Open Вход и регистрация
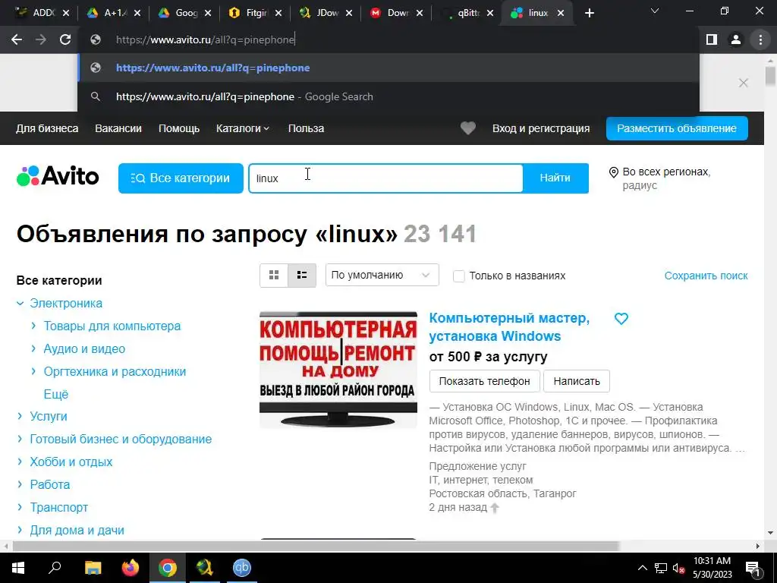The width and height of the screenshot is (777, 583). tap(541, 128)
